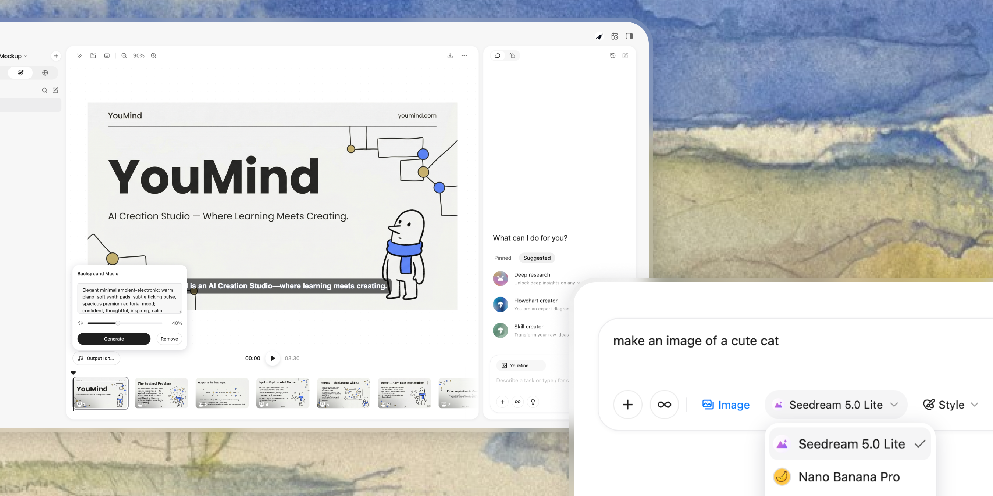Toggle the right sidebar panel icon

coord(629,36)
